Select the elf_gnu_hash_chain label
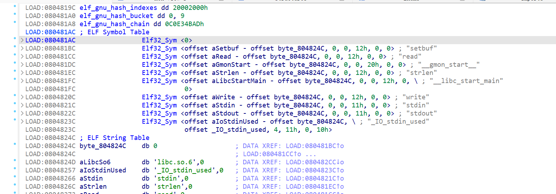 [x=115, y=24]
